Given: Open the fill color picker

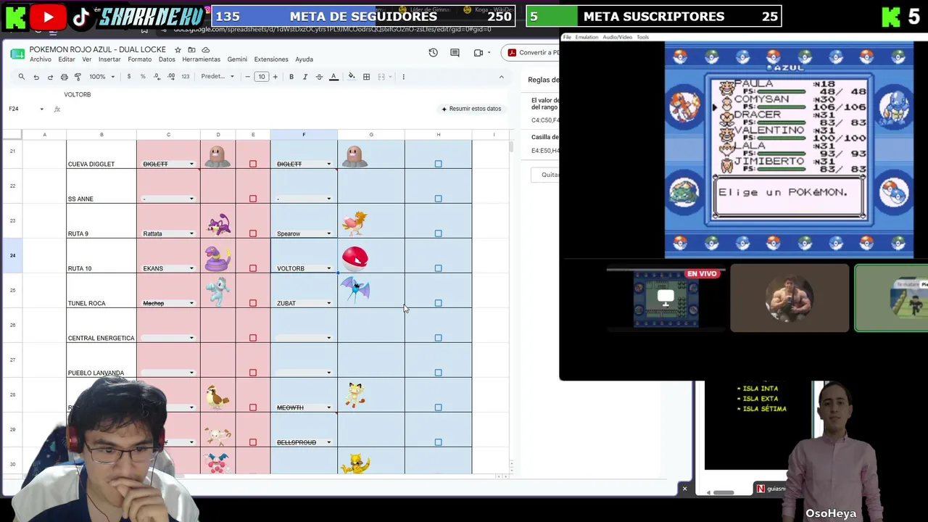Looking at the screenshot, I should coord(352,77).
